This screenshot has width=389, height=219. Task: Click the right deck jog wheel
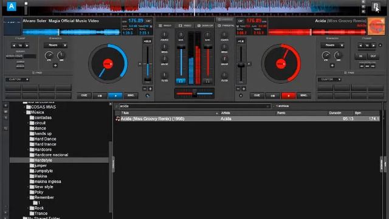coord(281,63)
